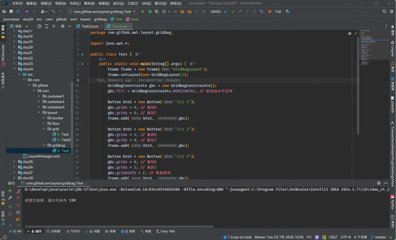Run the program with the green Run button
Screen dimensions: 396x240
point(143,11)
